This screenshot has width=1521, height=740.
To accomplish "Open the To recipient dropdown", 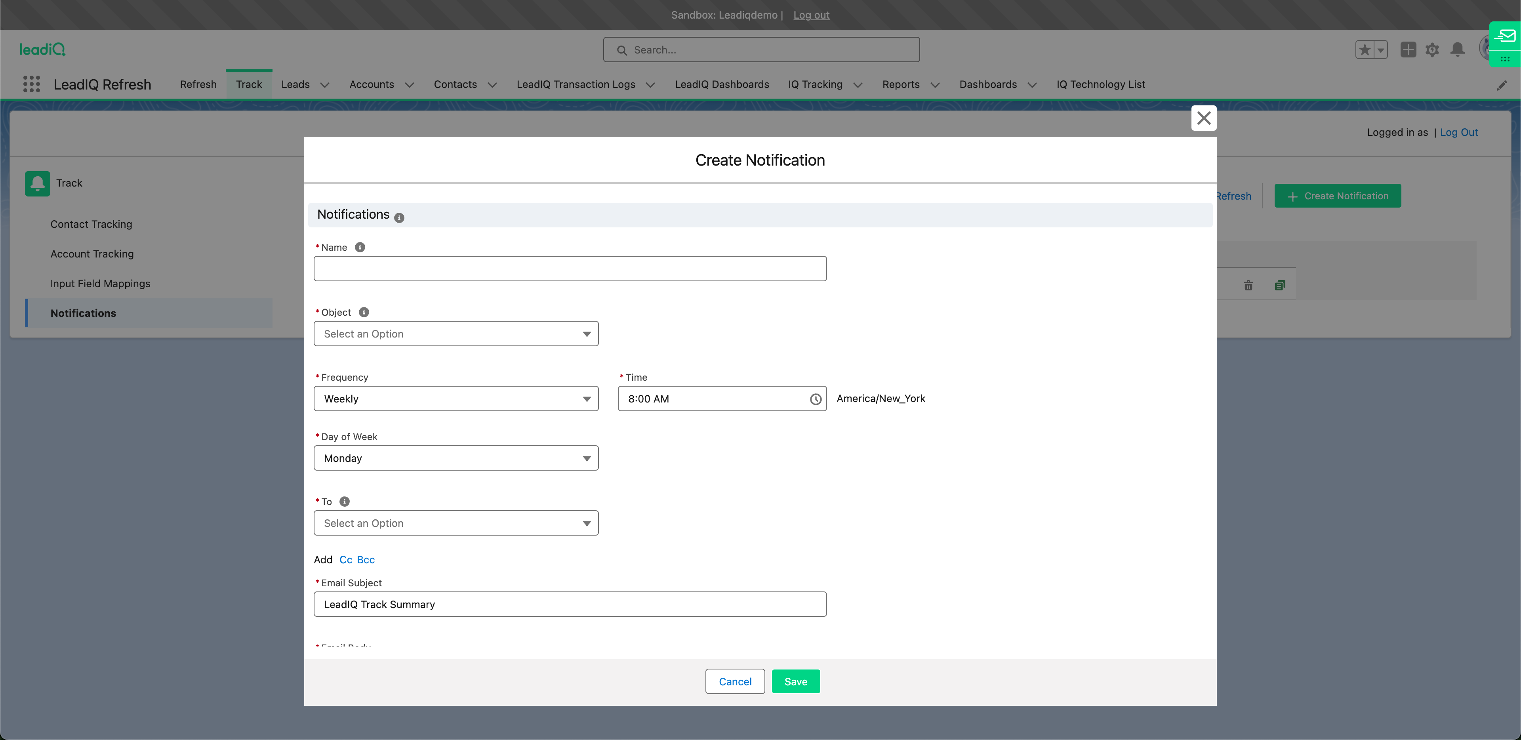I will pos(456,523).
